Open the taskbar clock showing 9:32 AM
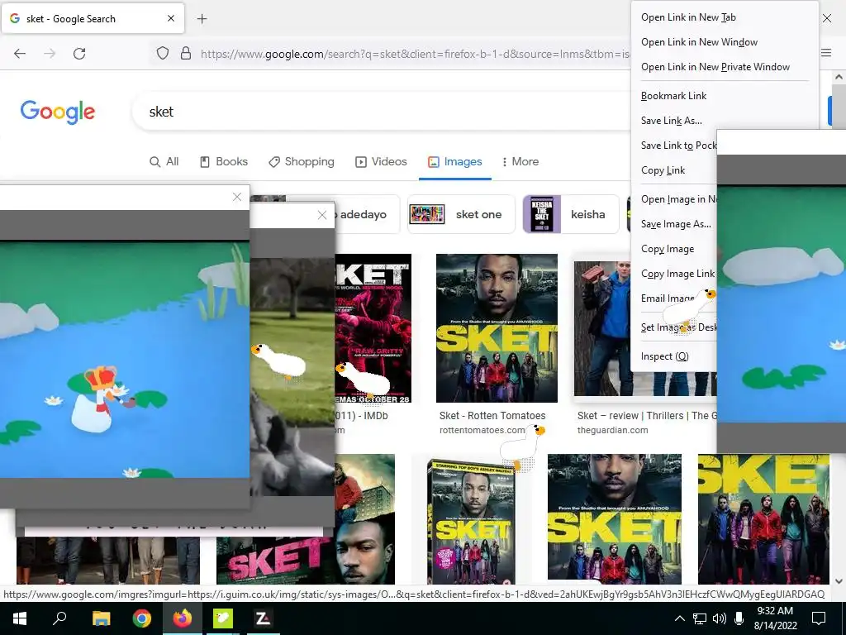 (x=775, y=618)
